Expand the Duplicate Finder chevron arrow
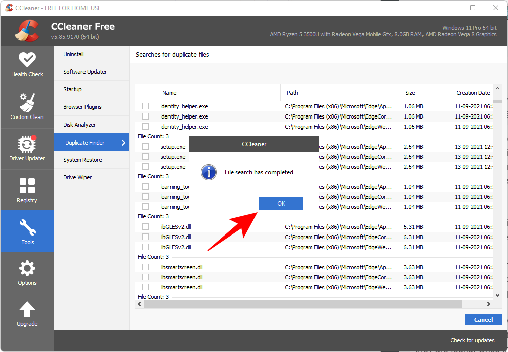Viewport: 508px width, 352px height. (123, 143)
